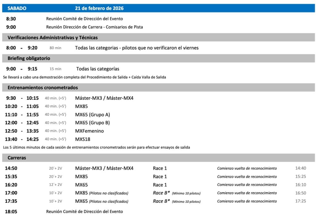Click the Entrenamientos cronometrados section header
This screenshot has width=316, height=221.
(43, 88)
